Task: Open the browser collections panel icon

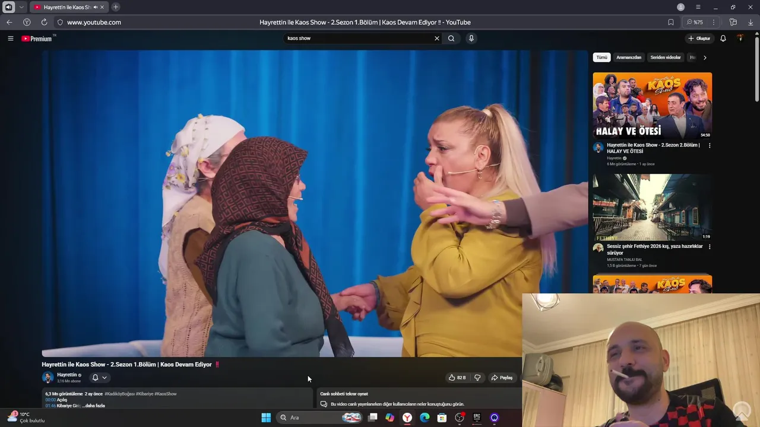Action: [733, 22]
